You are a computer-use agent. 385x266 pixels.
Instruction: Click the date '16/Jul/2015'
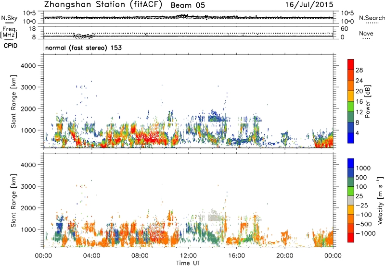click(x=309, y=5)
